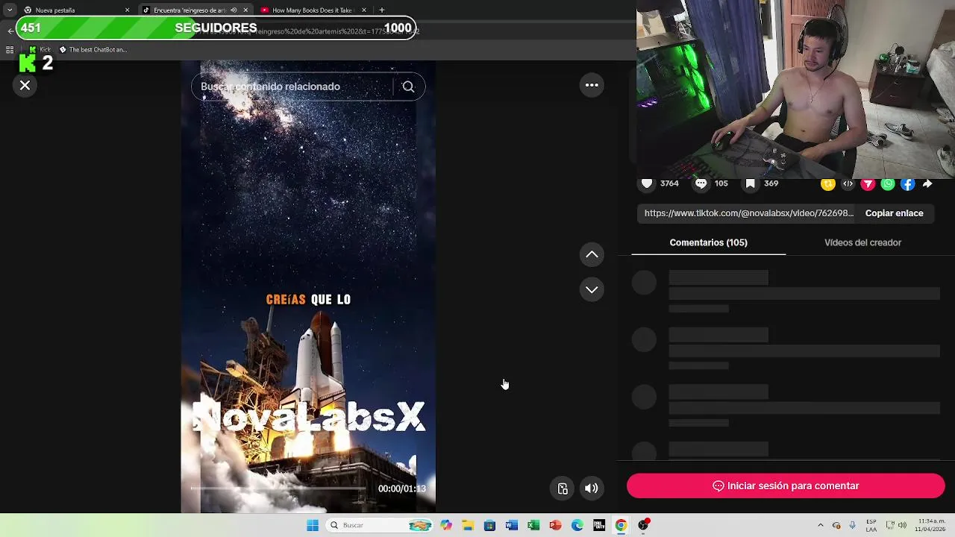Click the search magnifier in related content box
This screenshot has width=955, height=537.
(408, 87)
